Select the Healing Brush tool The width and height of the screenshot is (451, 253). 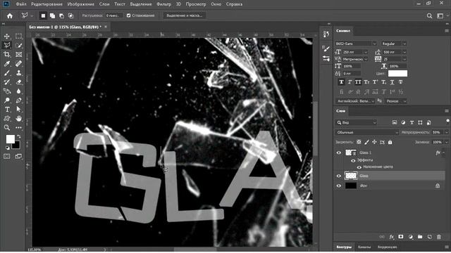[19, 64]
